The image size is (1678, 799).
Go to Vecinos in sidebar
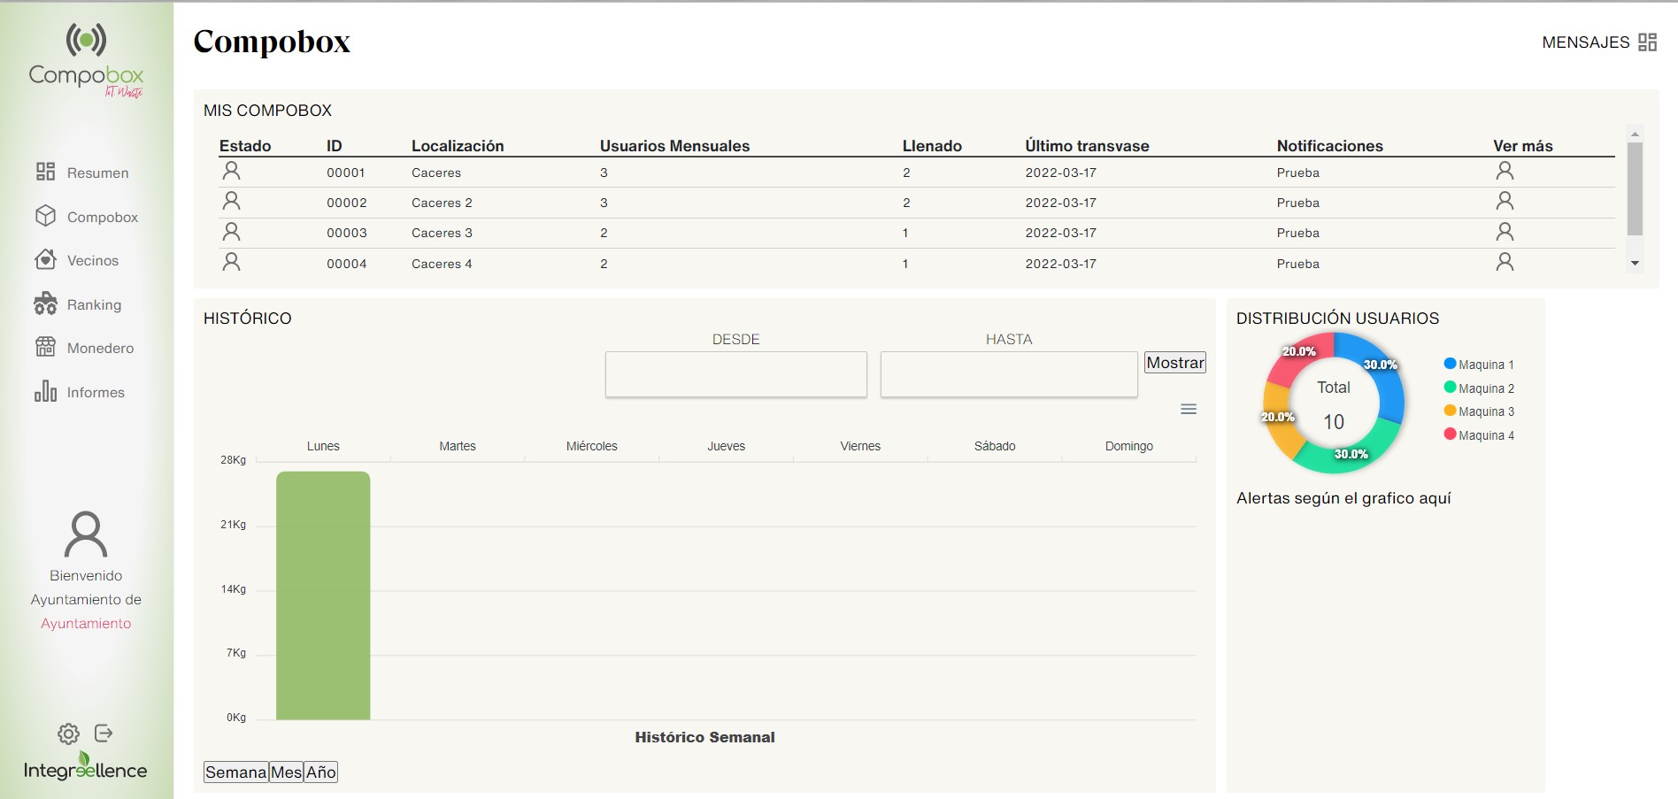click(x=92, y=260)
